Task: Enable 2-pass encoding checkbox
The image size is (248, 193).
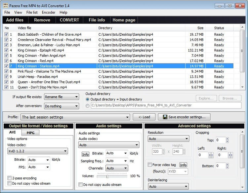Action: pos(9,178)
